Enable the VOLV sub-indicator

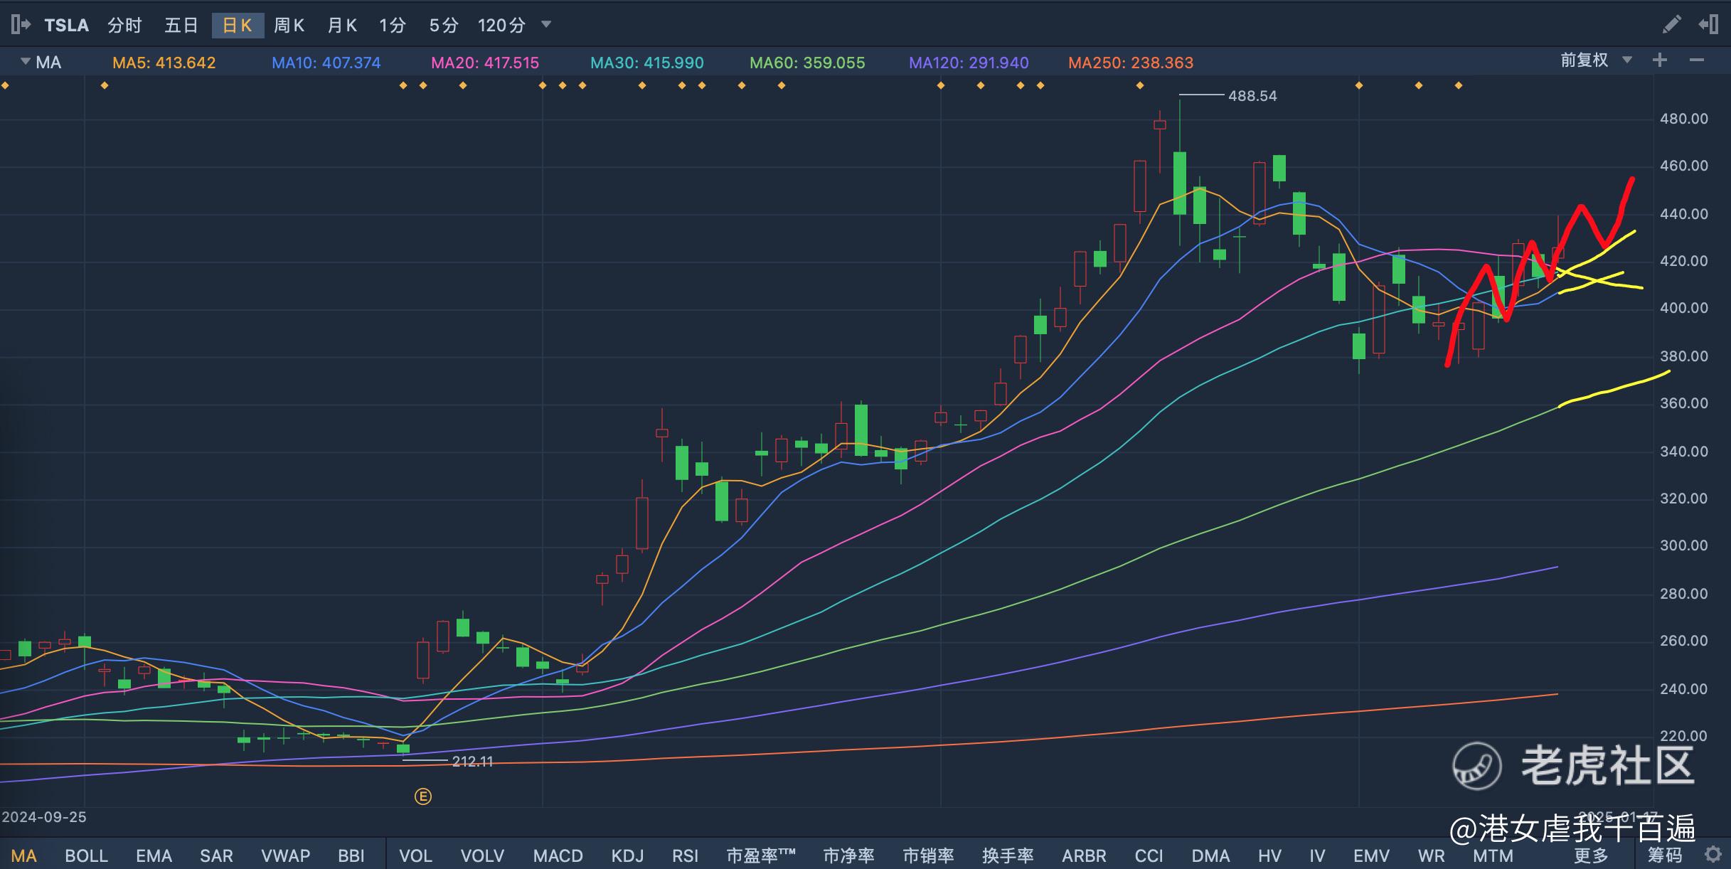tap(482, 855)
